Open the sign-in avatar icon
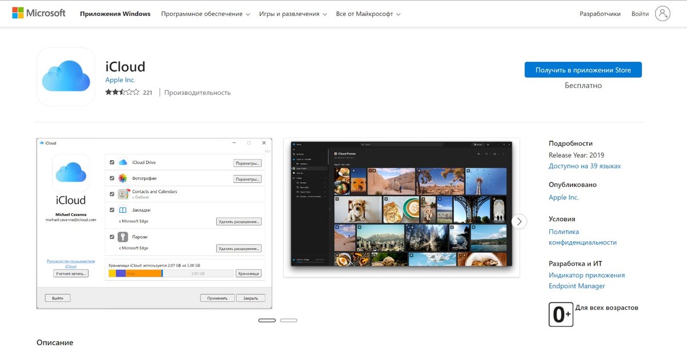 (x=662, y=13)
